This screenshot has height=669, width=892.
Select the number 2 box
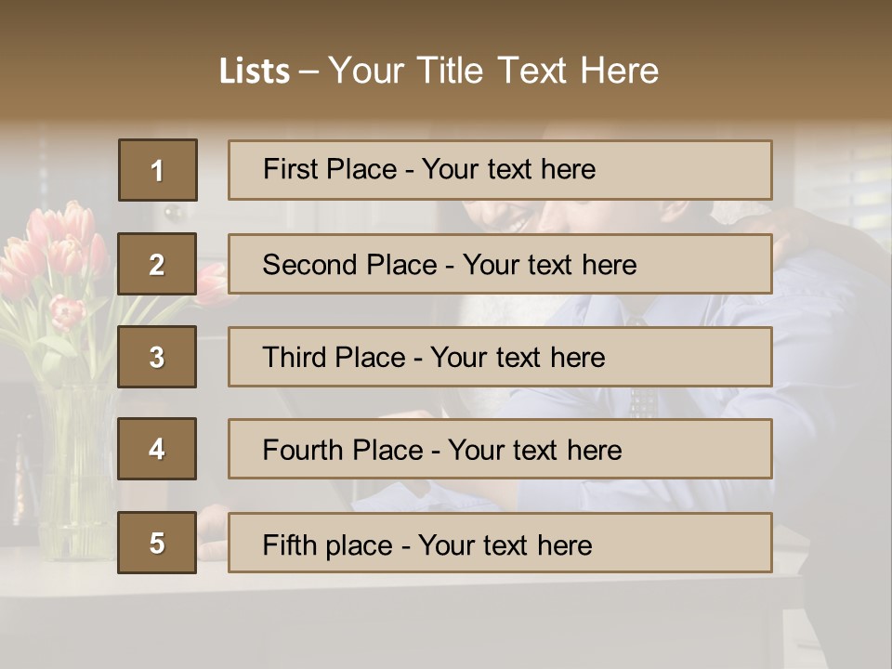(158, 264)
